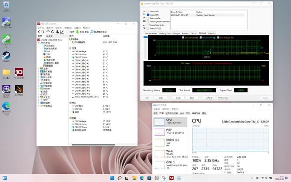
Task: Click the AIDA64 user profile toolbar icon
Action: pos(57,32)
